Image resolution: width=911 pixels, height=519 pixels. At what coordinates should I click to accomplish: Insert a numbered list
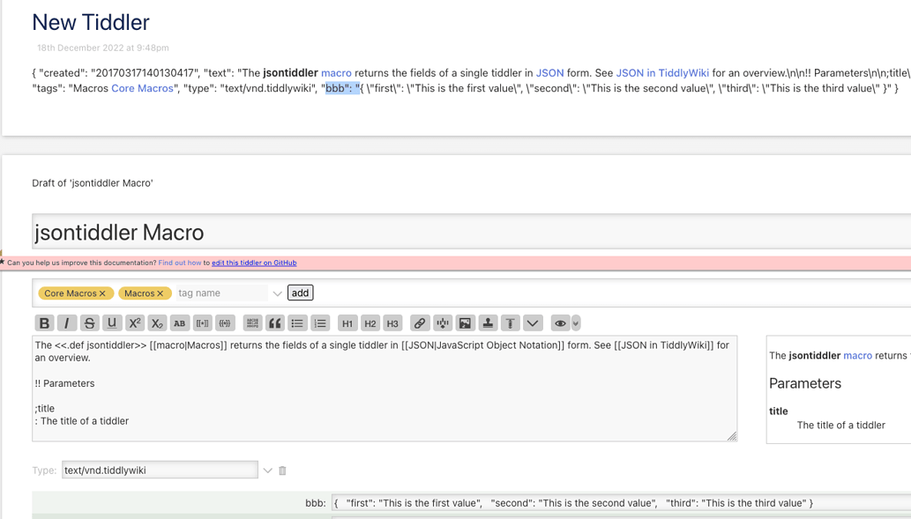[321, 323]
